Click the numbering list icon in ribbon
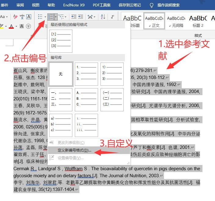This screenshot has height=201, width=215. [51, 17]
